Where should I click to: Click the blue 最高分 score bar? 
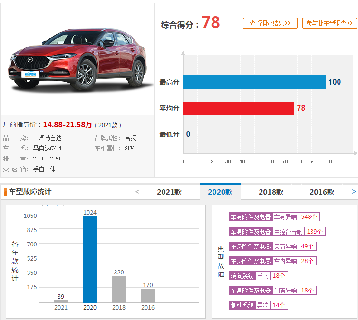(254, 82)
